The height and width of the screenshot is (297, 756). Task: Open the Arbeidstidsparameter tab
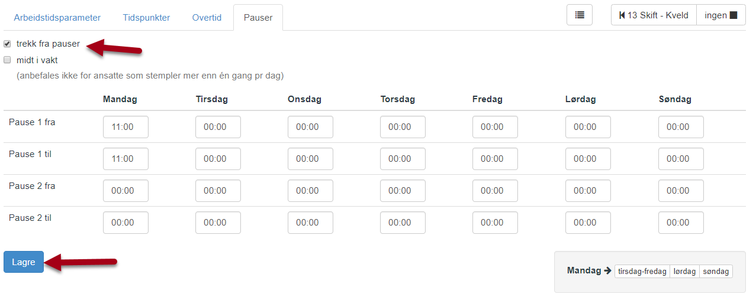[57, 18]
